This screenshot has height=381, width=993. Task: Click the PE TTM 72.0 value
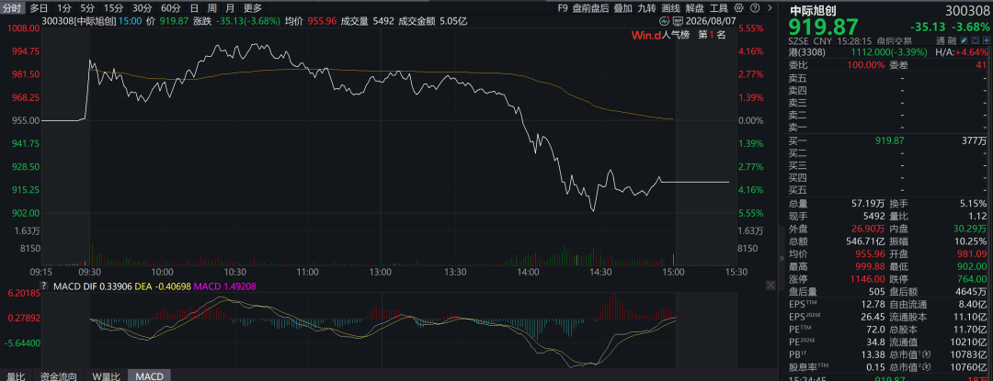coord(874,329)
